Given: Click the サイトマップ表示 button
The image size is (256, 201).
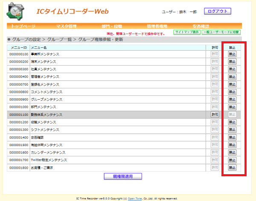Looking at the screenshot, I should tap(187, 32).
